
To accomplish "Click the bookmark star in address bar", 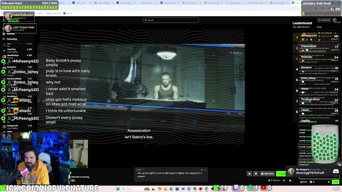I will [315, 9].
